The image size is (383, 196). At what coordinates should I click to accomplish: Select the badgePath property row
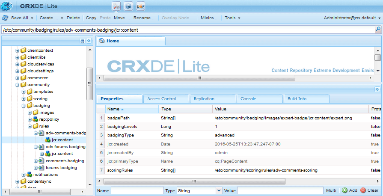tap(238, 118)
